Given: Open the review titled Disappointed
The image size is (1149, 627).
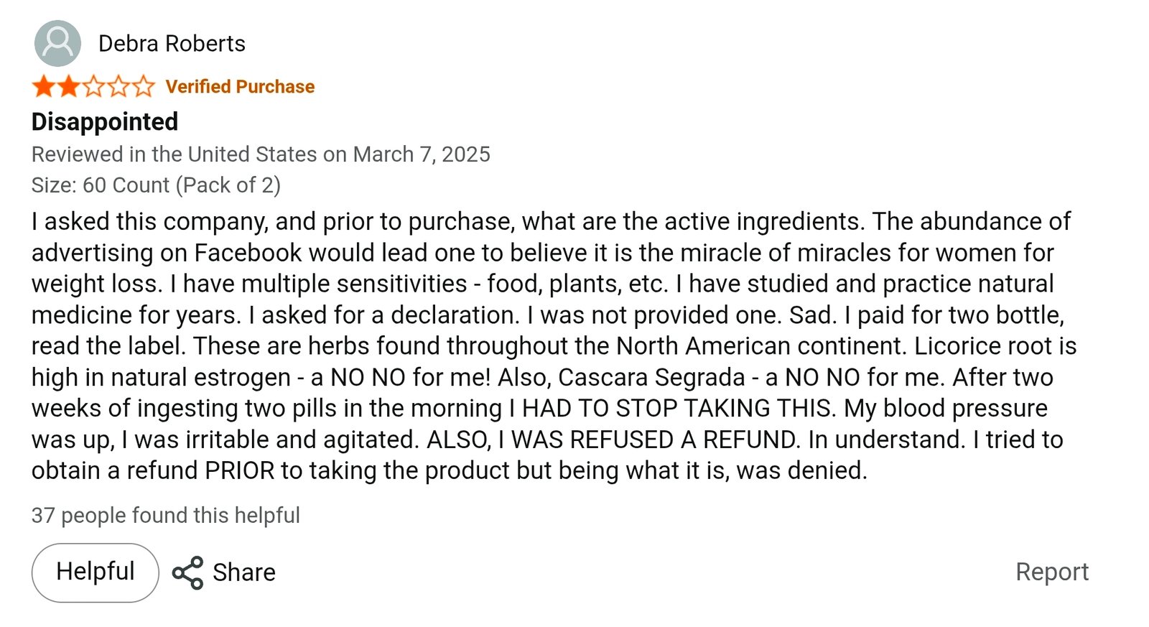Looking at the screenshot, I should [x=105, y=122].
